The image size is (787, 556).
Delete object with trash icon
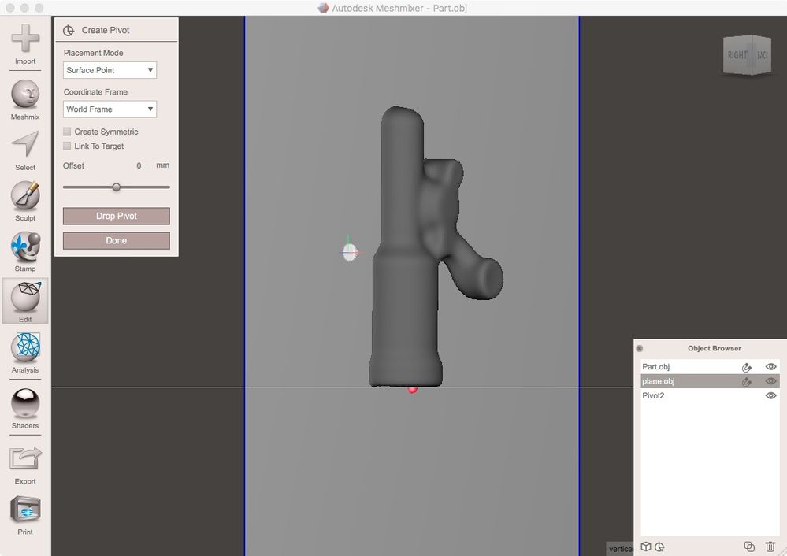[x=770, y=547]
